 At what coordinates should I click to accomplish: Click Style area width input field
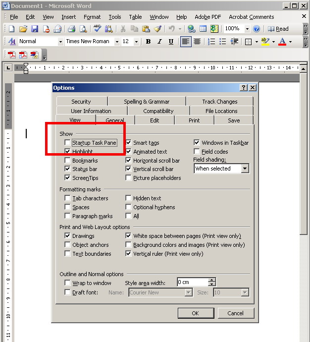193,282
